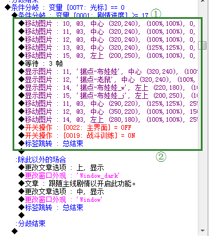Select the 除此以外的场合 else branch line

(x=41, y=159)
